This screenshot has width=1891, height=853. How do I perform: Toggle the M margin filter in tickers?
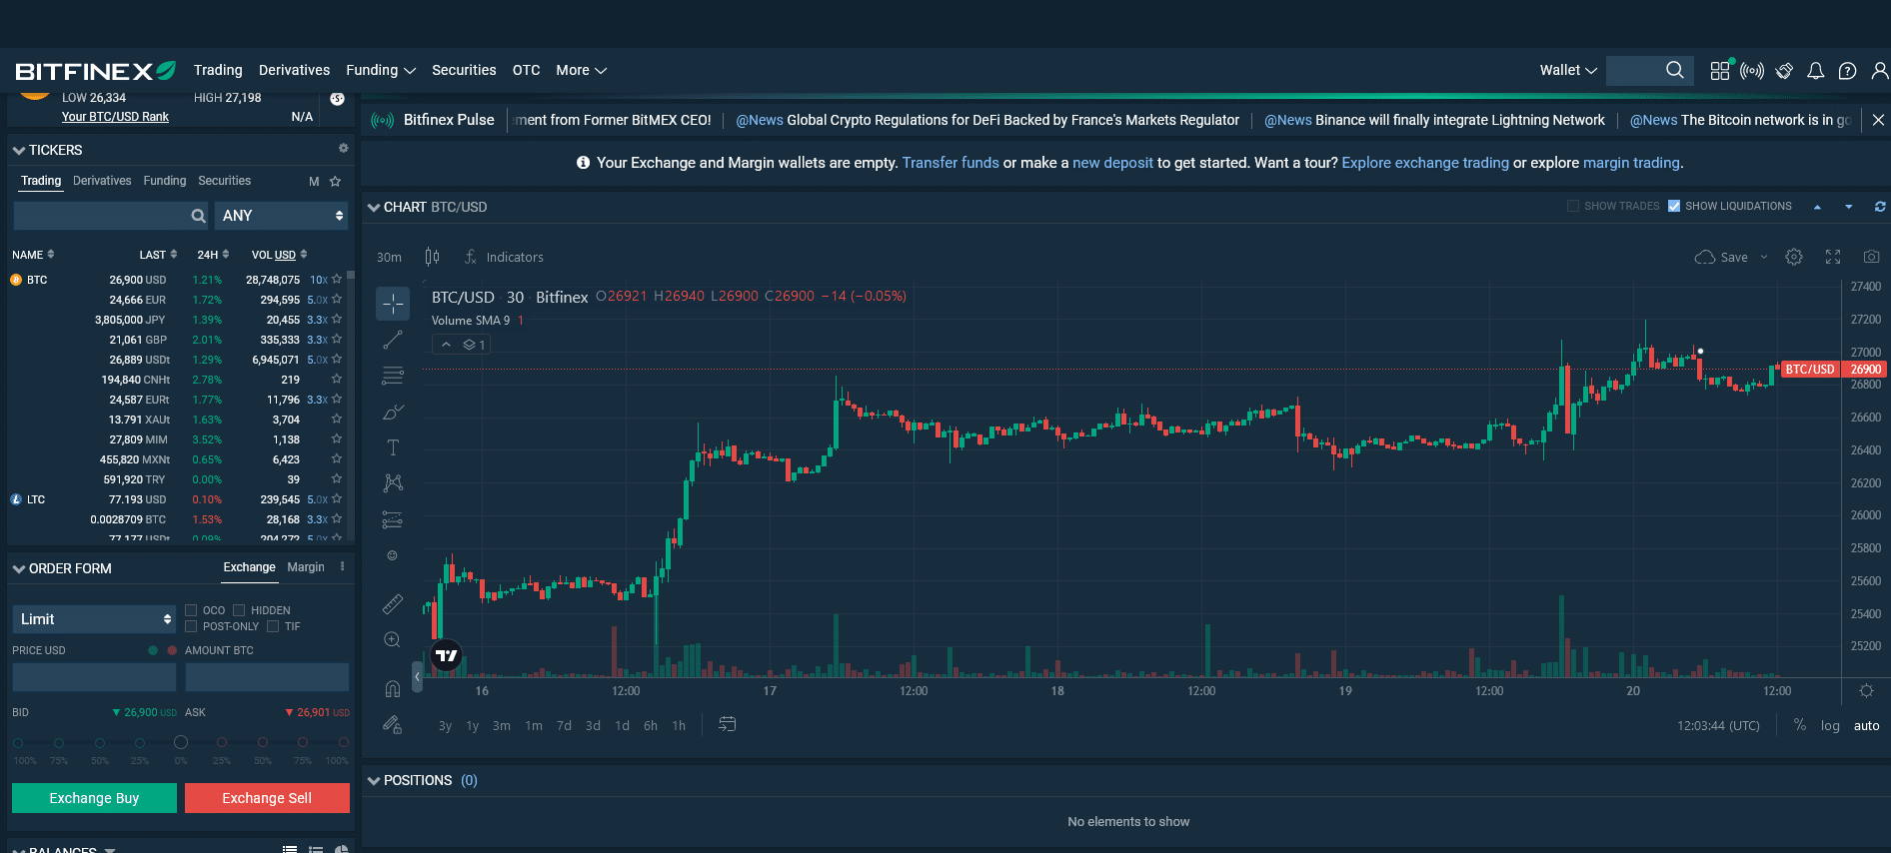(x=314, y=182)
